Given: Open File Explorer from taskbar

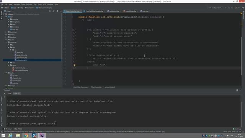Looking at the screenshot, I should click(x=18, y=135).
